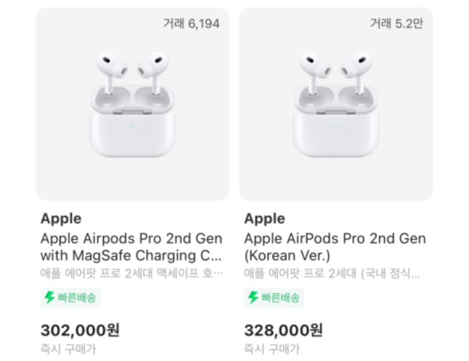Screen dimensions: 469x361
Task: Open the MagSafe AirPods Pro product image
Action: pyautogui.click(x=133, y=104)
